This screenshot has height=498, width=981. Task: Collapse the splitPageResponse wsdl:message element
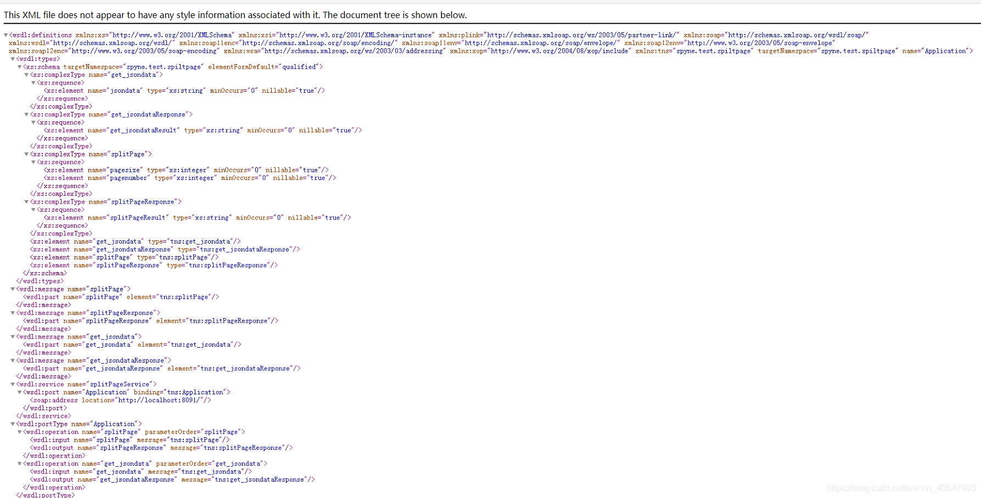click(x=12, y=313)
